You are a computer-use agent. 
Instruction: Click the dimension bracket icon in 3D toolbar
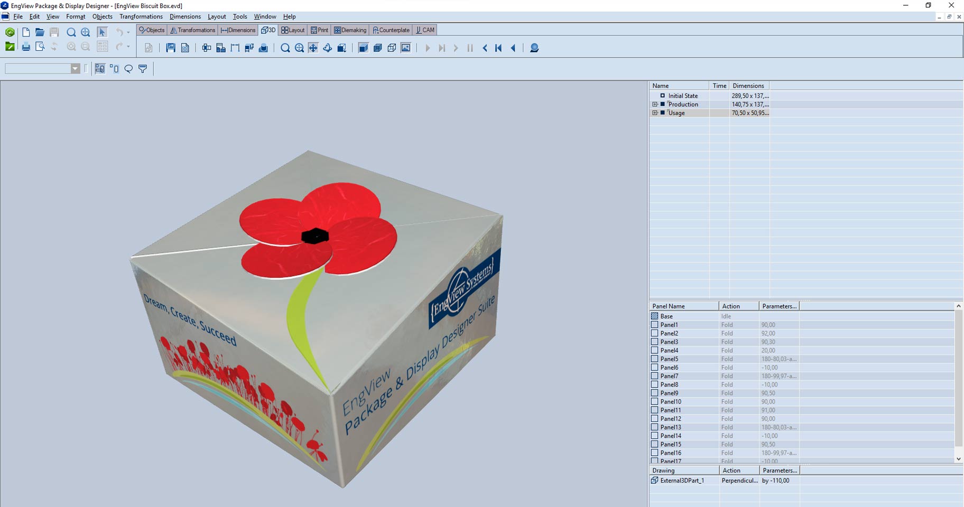(x=235, y=48)
